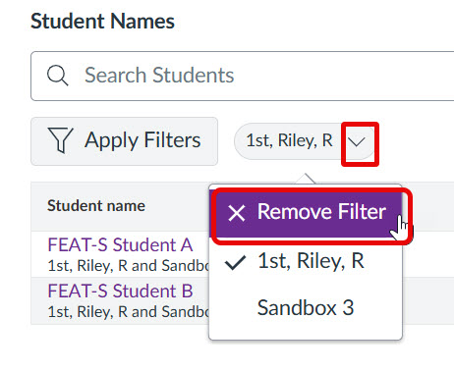
Task: Choose the Remove Filter menu entry
Action: (308, 214)
